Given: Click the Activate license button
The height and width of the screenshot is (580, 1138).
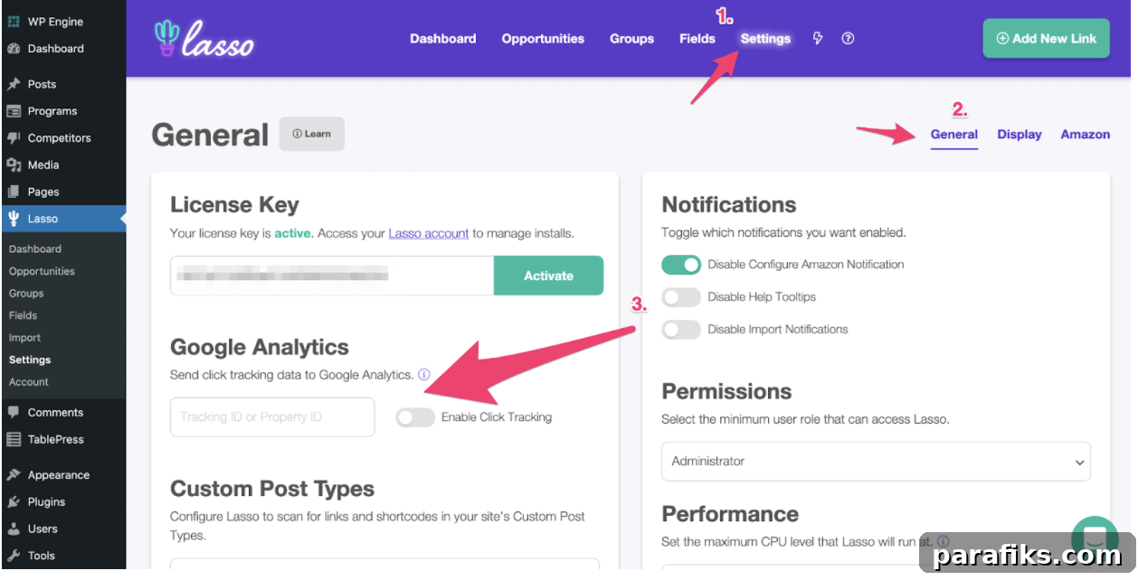Looking at the screenshot, I should [x=549, y=276].
